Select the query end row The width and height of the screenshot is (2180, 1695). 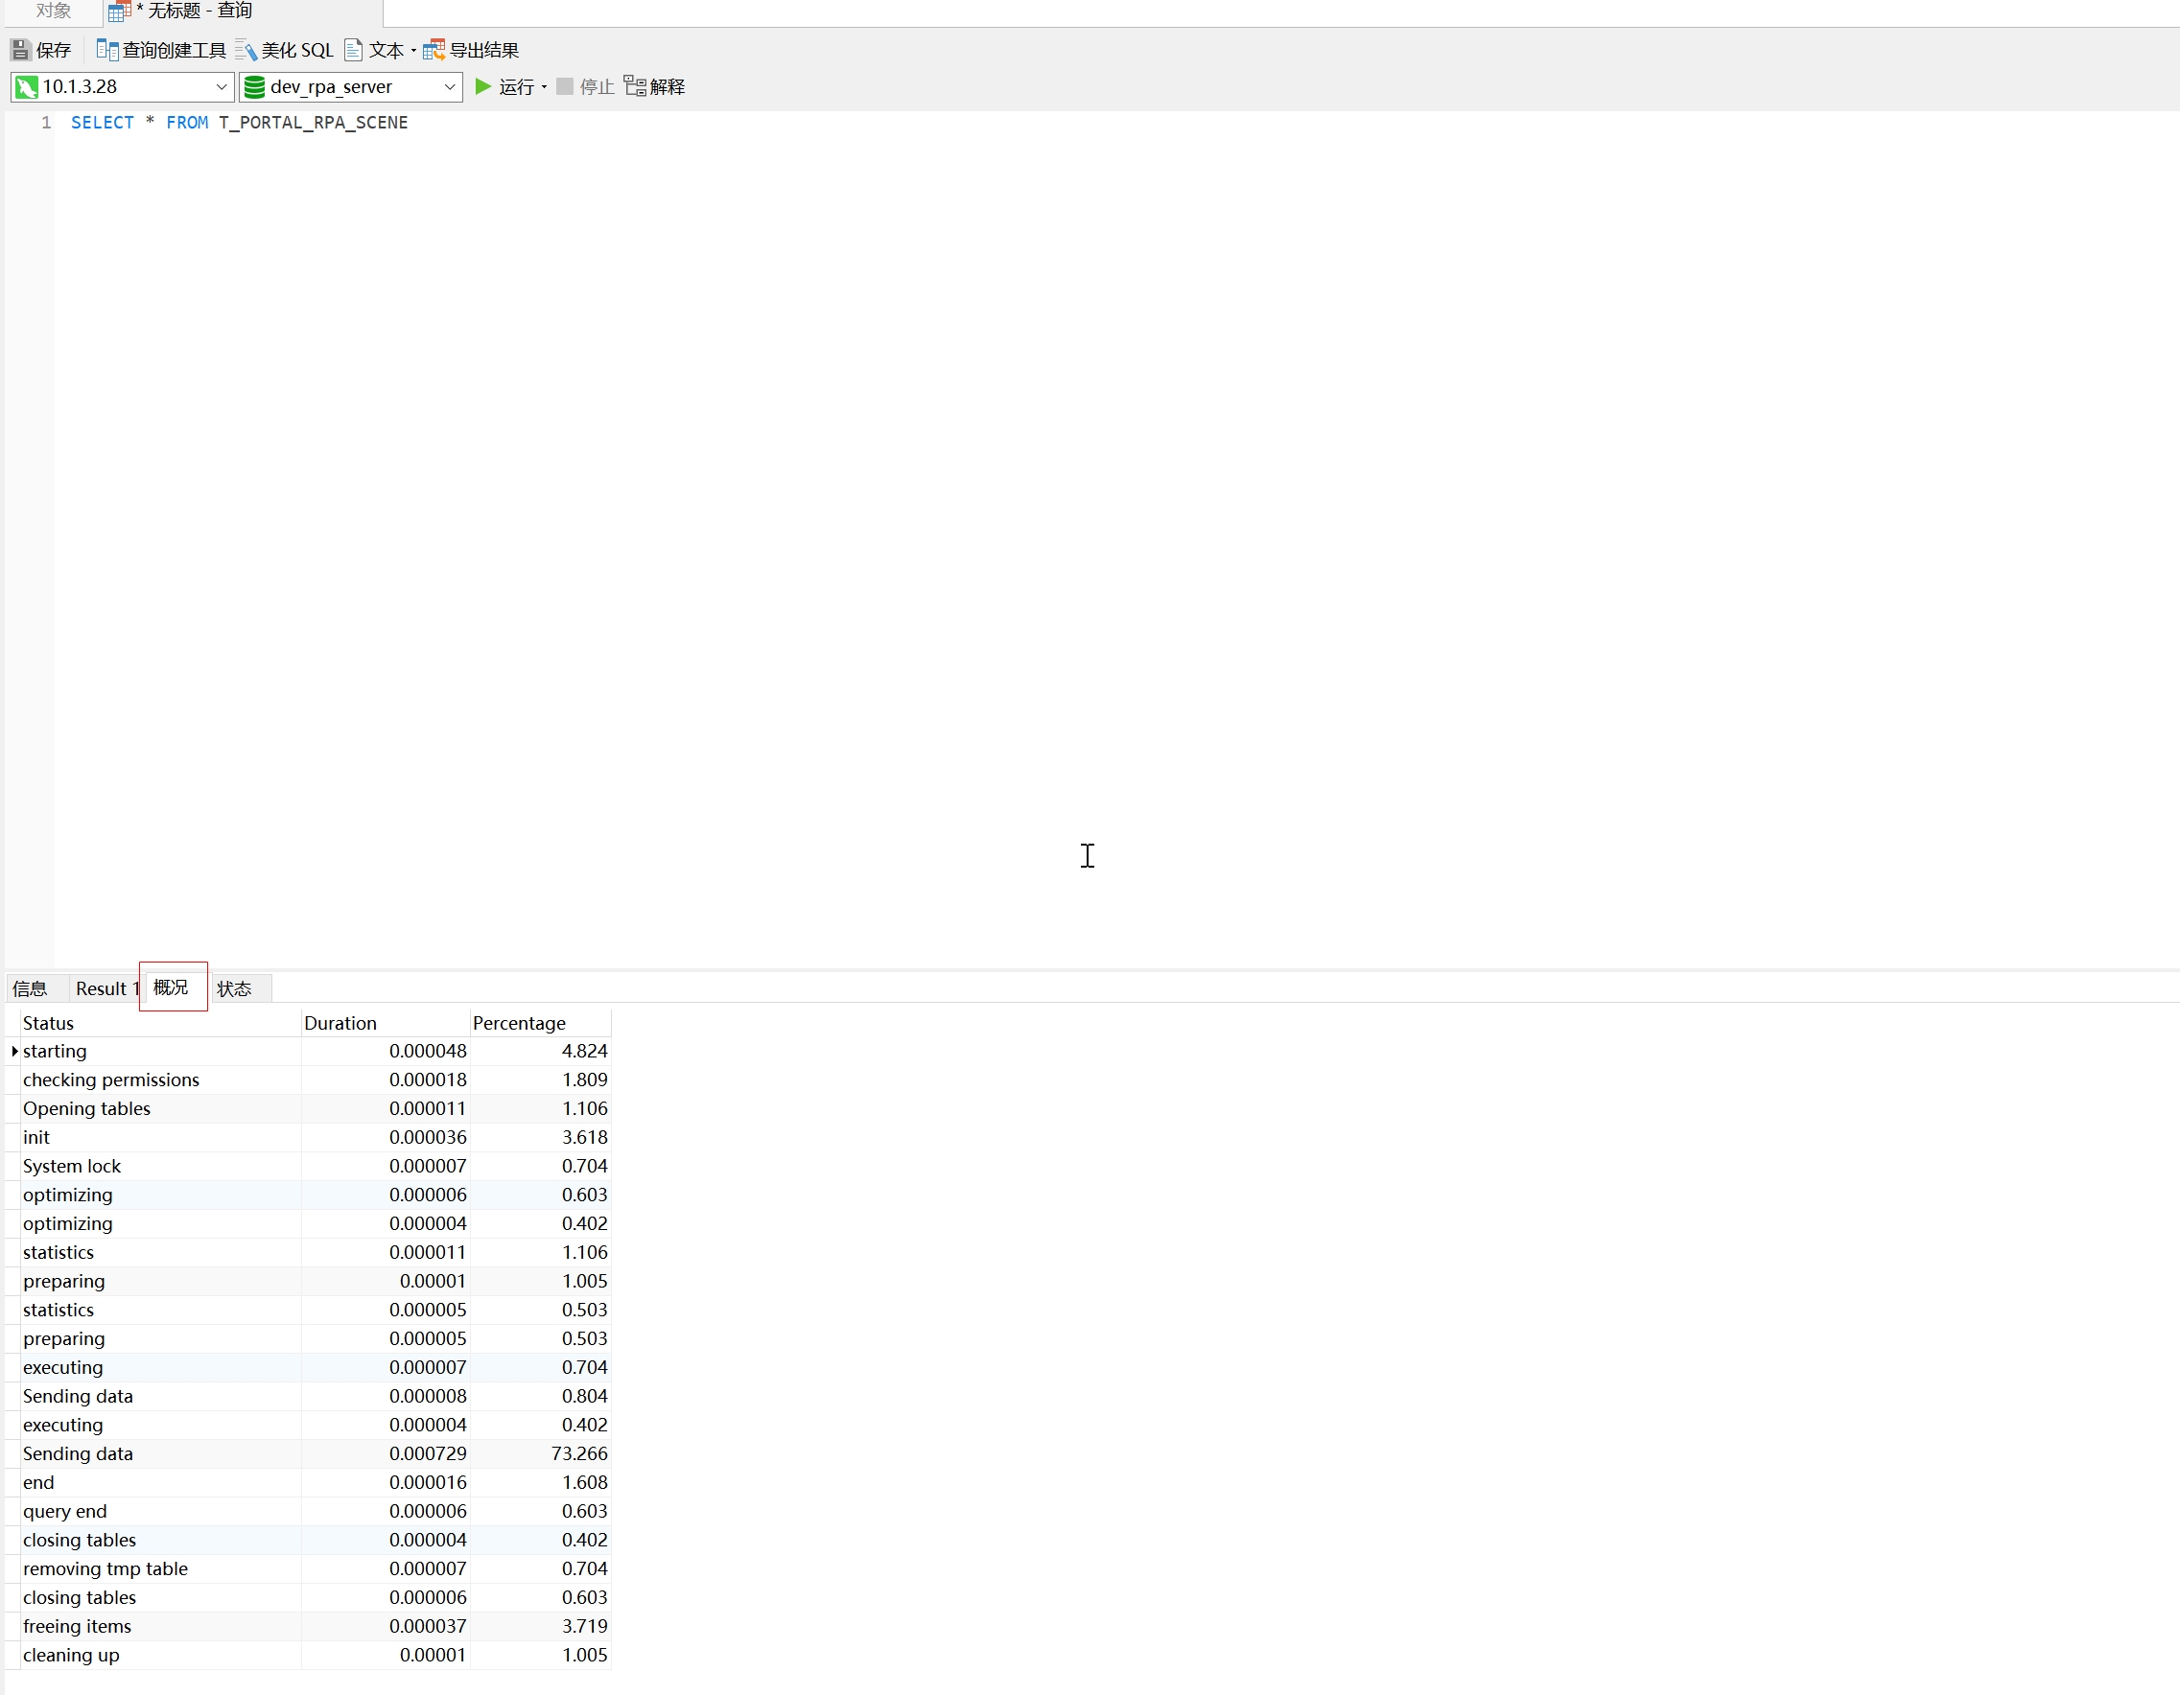point(309,1512)
